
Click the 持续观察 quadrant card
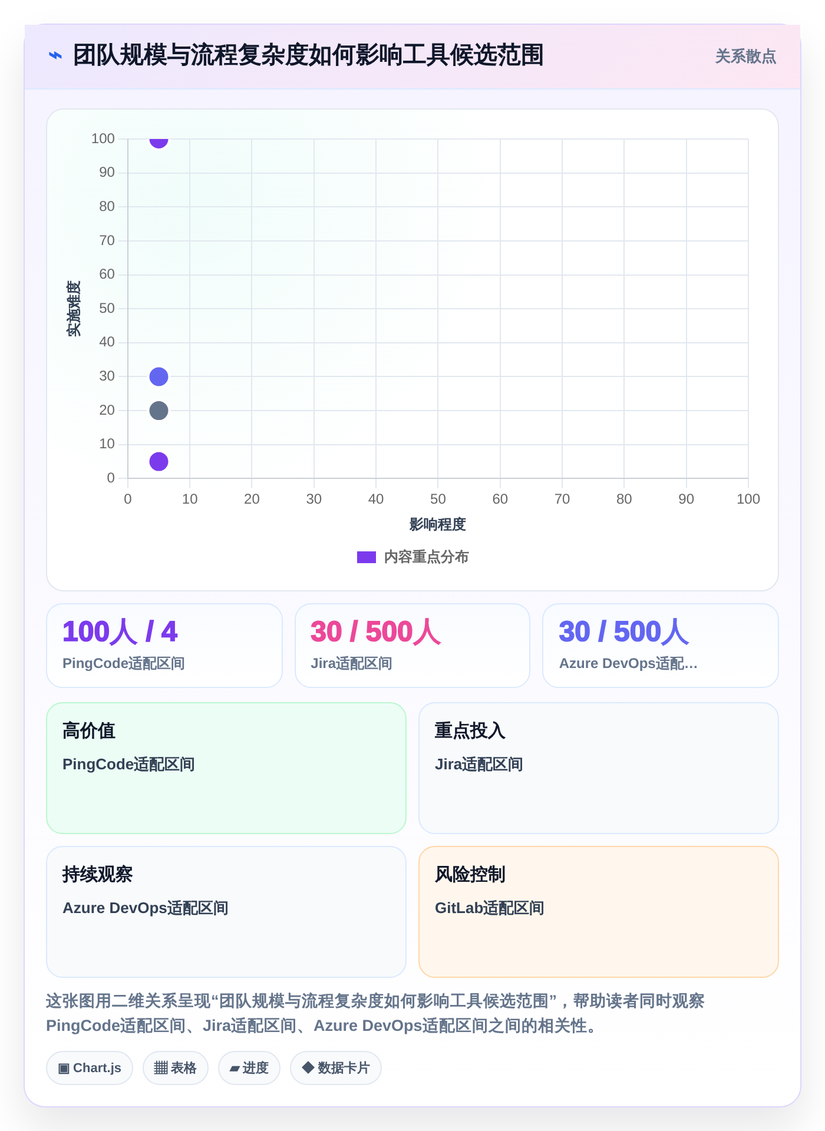coord(226,912)
